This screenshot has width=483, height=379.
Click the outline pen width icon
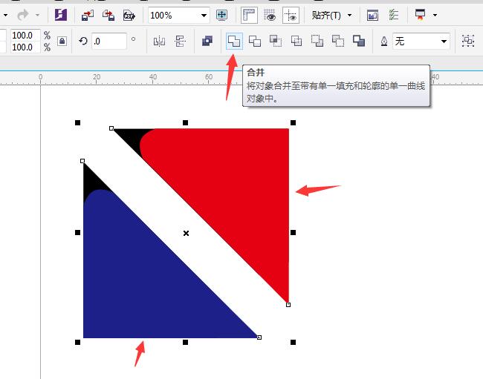point(384,42)
